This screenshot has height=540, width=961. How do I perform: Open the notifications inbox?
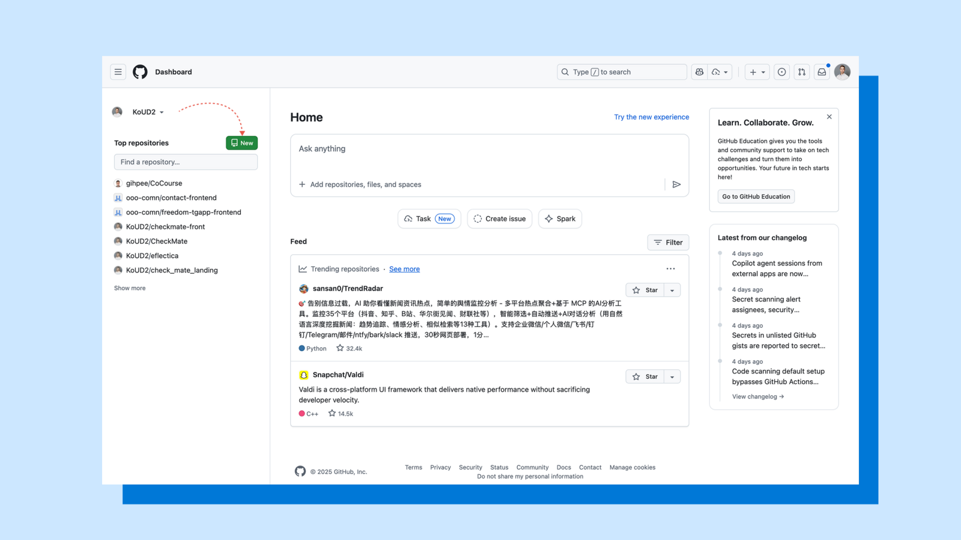[822, 72]
